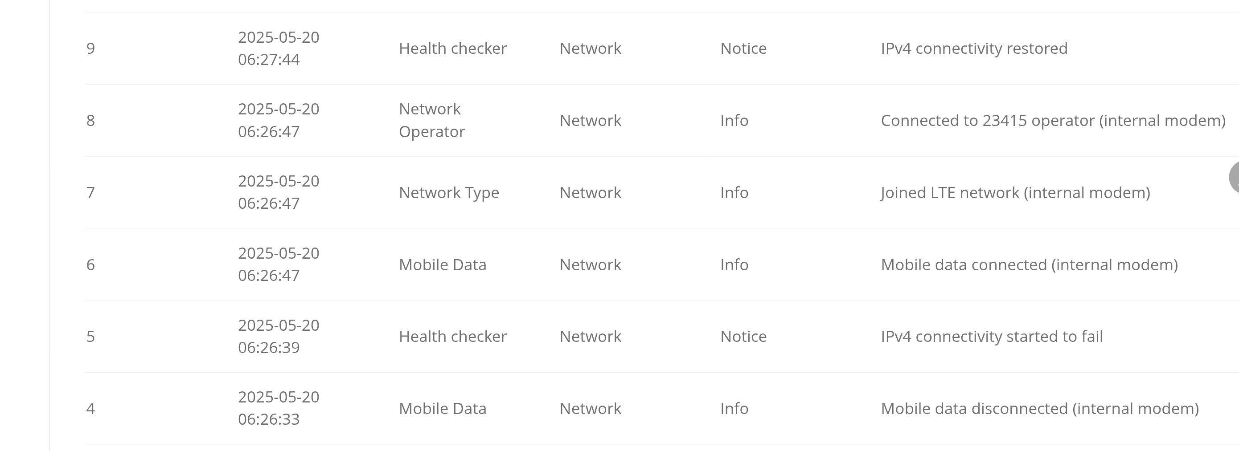This screenshot has width=1239, height=451.
Task: Click the Network Operator event type cell
Action: [432, 120]
